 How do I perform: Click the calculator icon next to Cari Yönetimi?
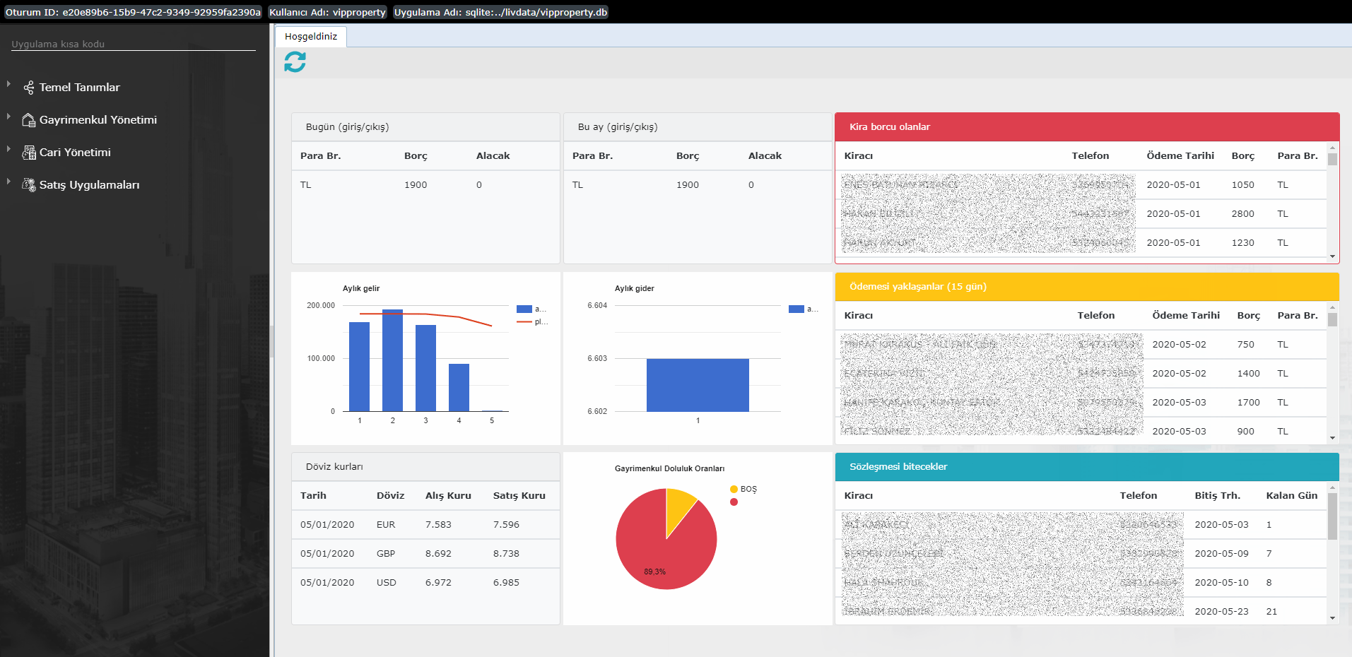point(29,152)
